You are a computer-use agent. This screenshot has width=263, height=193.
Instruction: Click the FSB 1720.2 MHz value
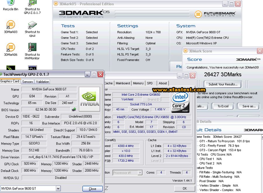[x=126, y=161]
